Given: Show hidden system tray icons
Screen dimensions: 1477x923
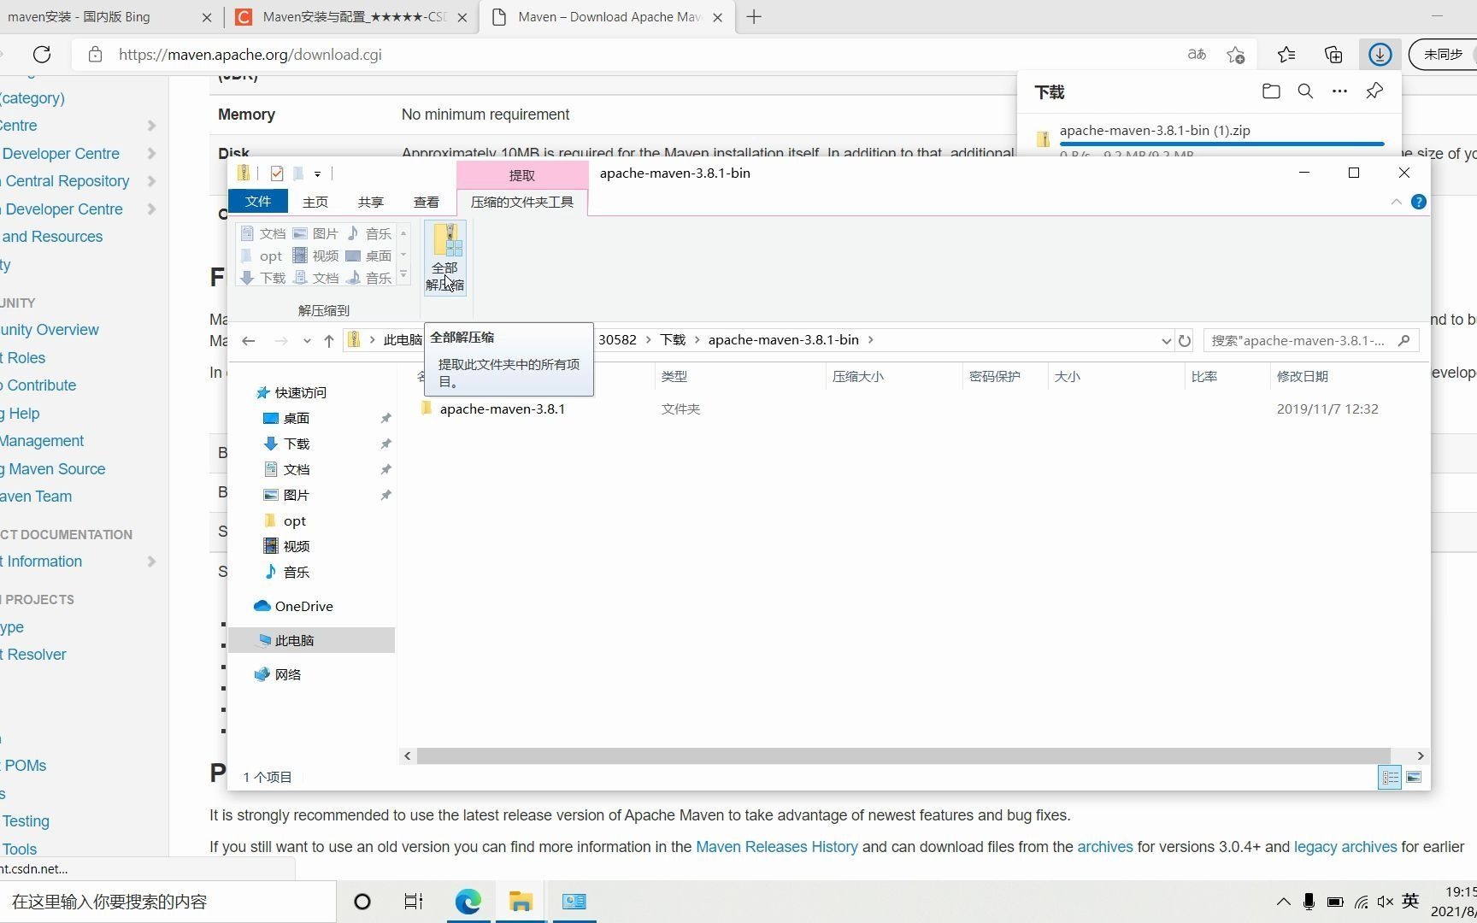Looking at the screenshot, I should 1283,902.
